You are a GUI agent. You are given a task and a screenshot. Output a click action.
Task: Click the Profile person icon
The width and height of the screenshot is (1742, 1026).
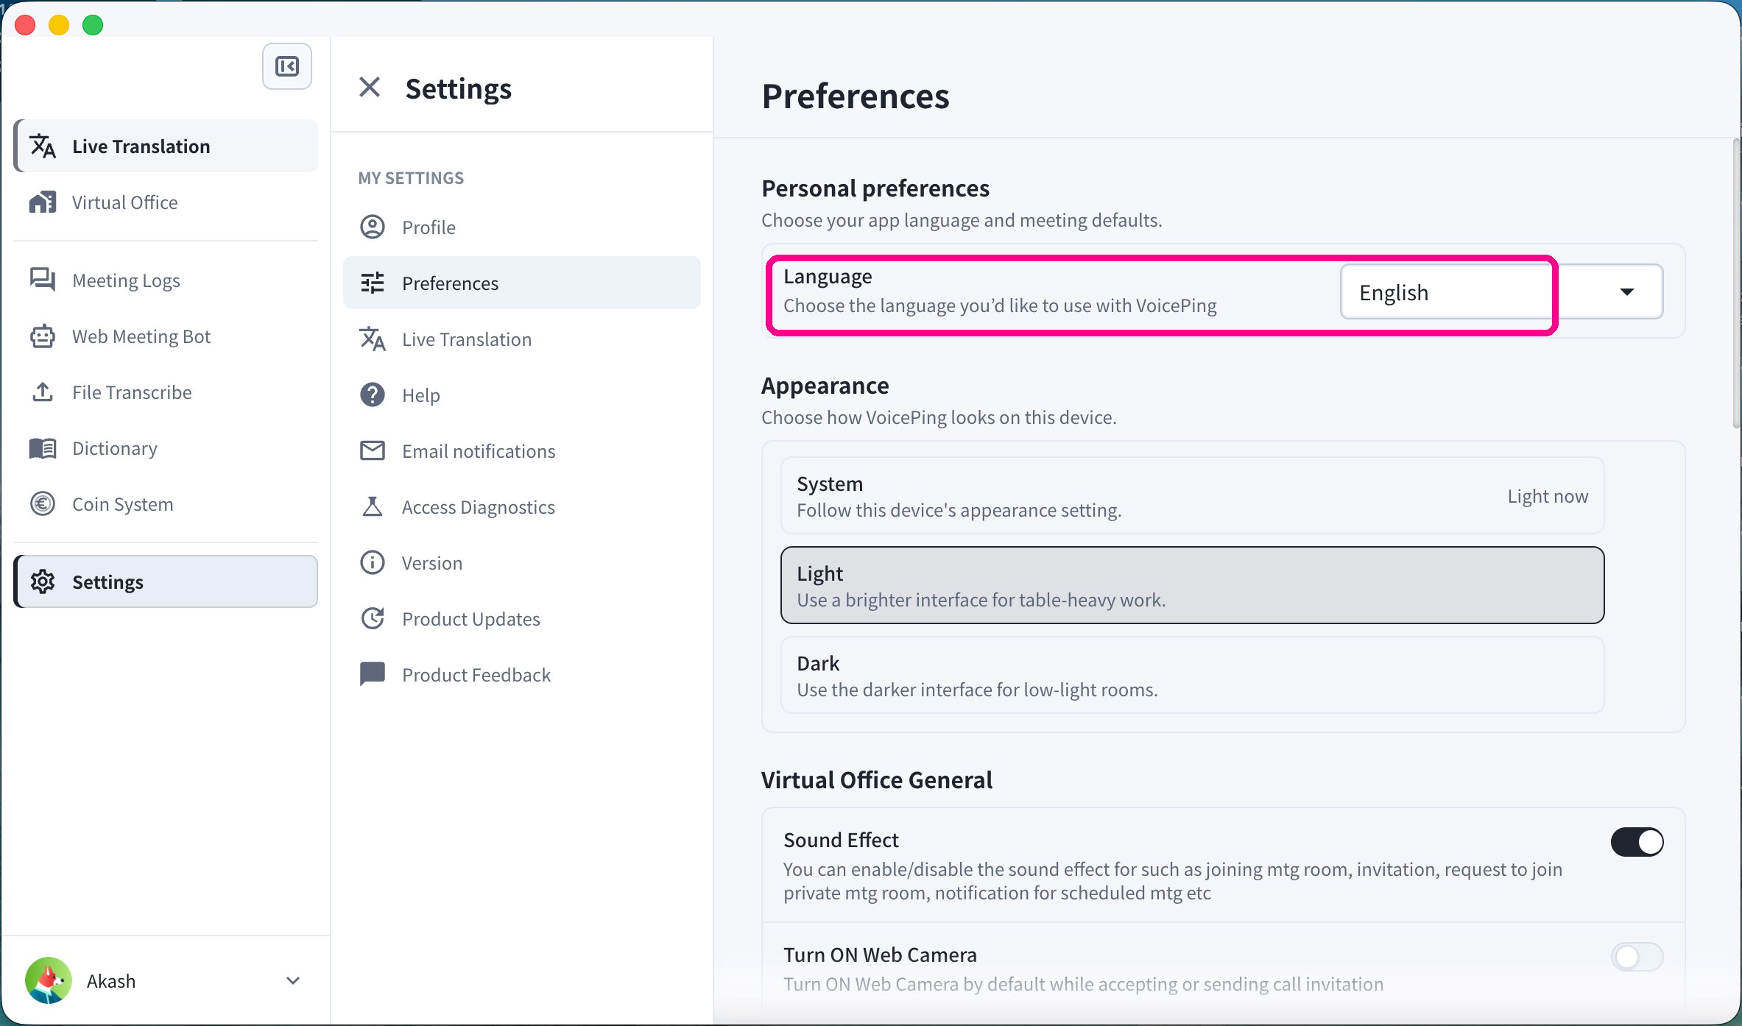coord(373,227)
